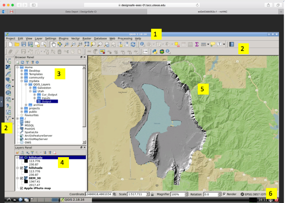285x203 pixels.
Task: Open statistical summary sigma icon
Action: [x=197, y=44]
